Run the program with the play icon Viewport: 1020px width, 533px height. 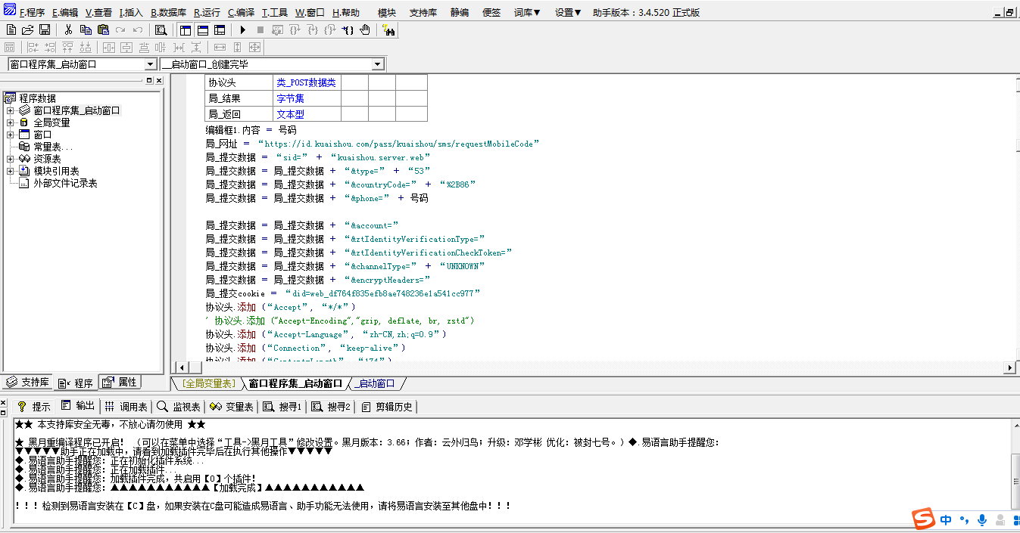[x=243, y=30]
